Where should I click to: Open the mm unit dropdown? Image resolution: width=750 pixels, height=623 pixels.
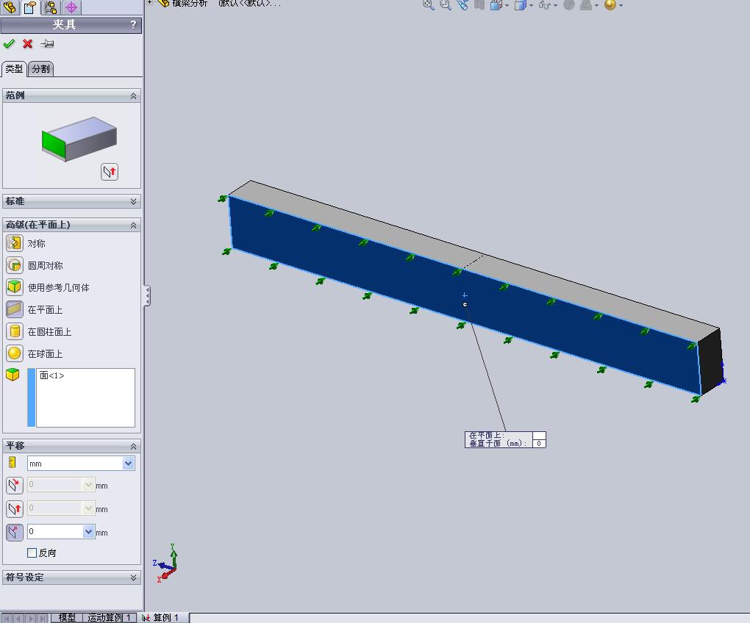(x=128, y=463)
